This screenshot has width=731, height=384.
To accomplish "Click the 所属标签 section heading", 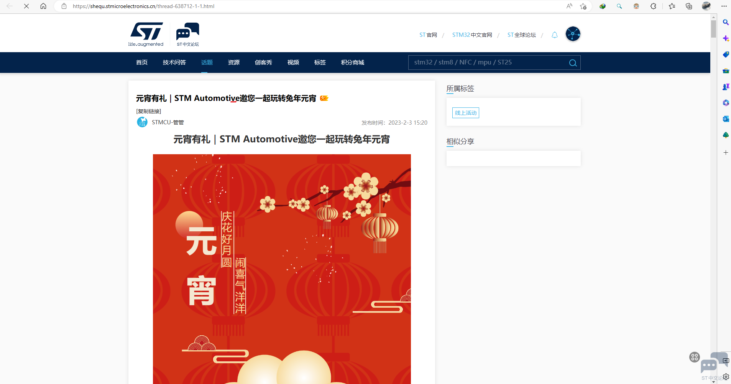I will click(x=460, y=89).
